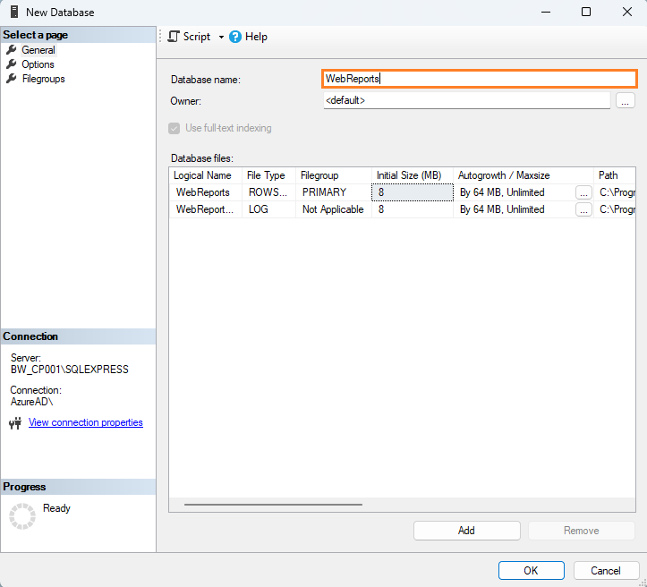Click the Add button
647x587 pixels.
(x=467, y=531)
